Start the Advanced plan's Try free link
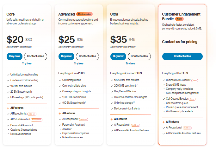Image resolution: width=216 pixels, height=151 pixels. click(78, 63)
